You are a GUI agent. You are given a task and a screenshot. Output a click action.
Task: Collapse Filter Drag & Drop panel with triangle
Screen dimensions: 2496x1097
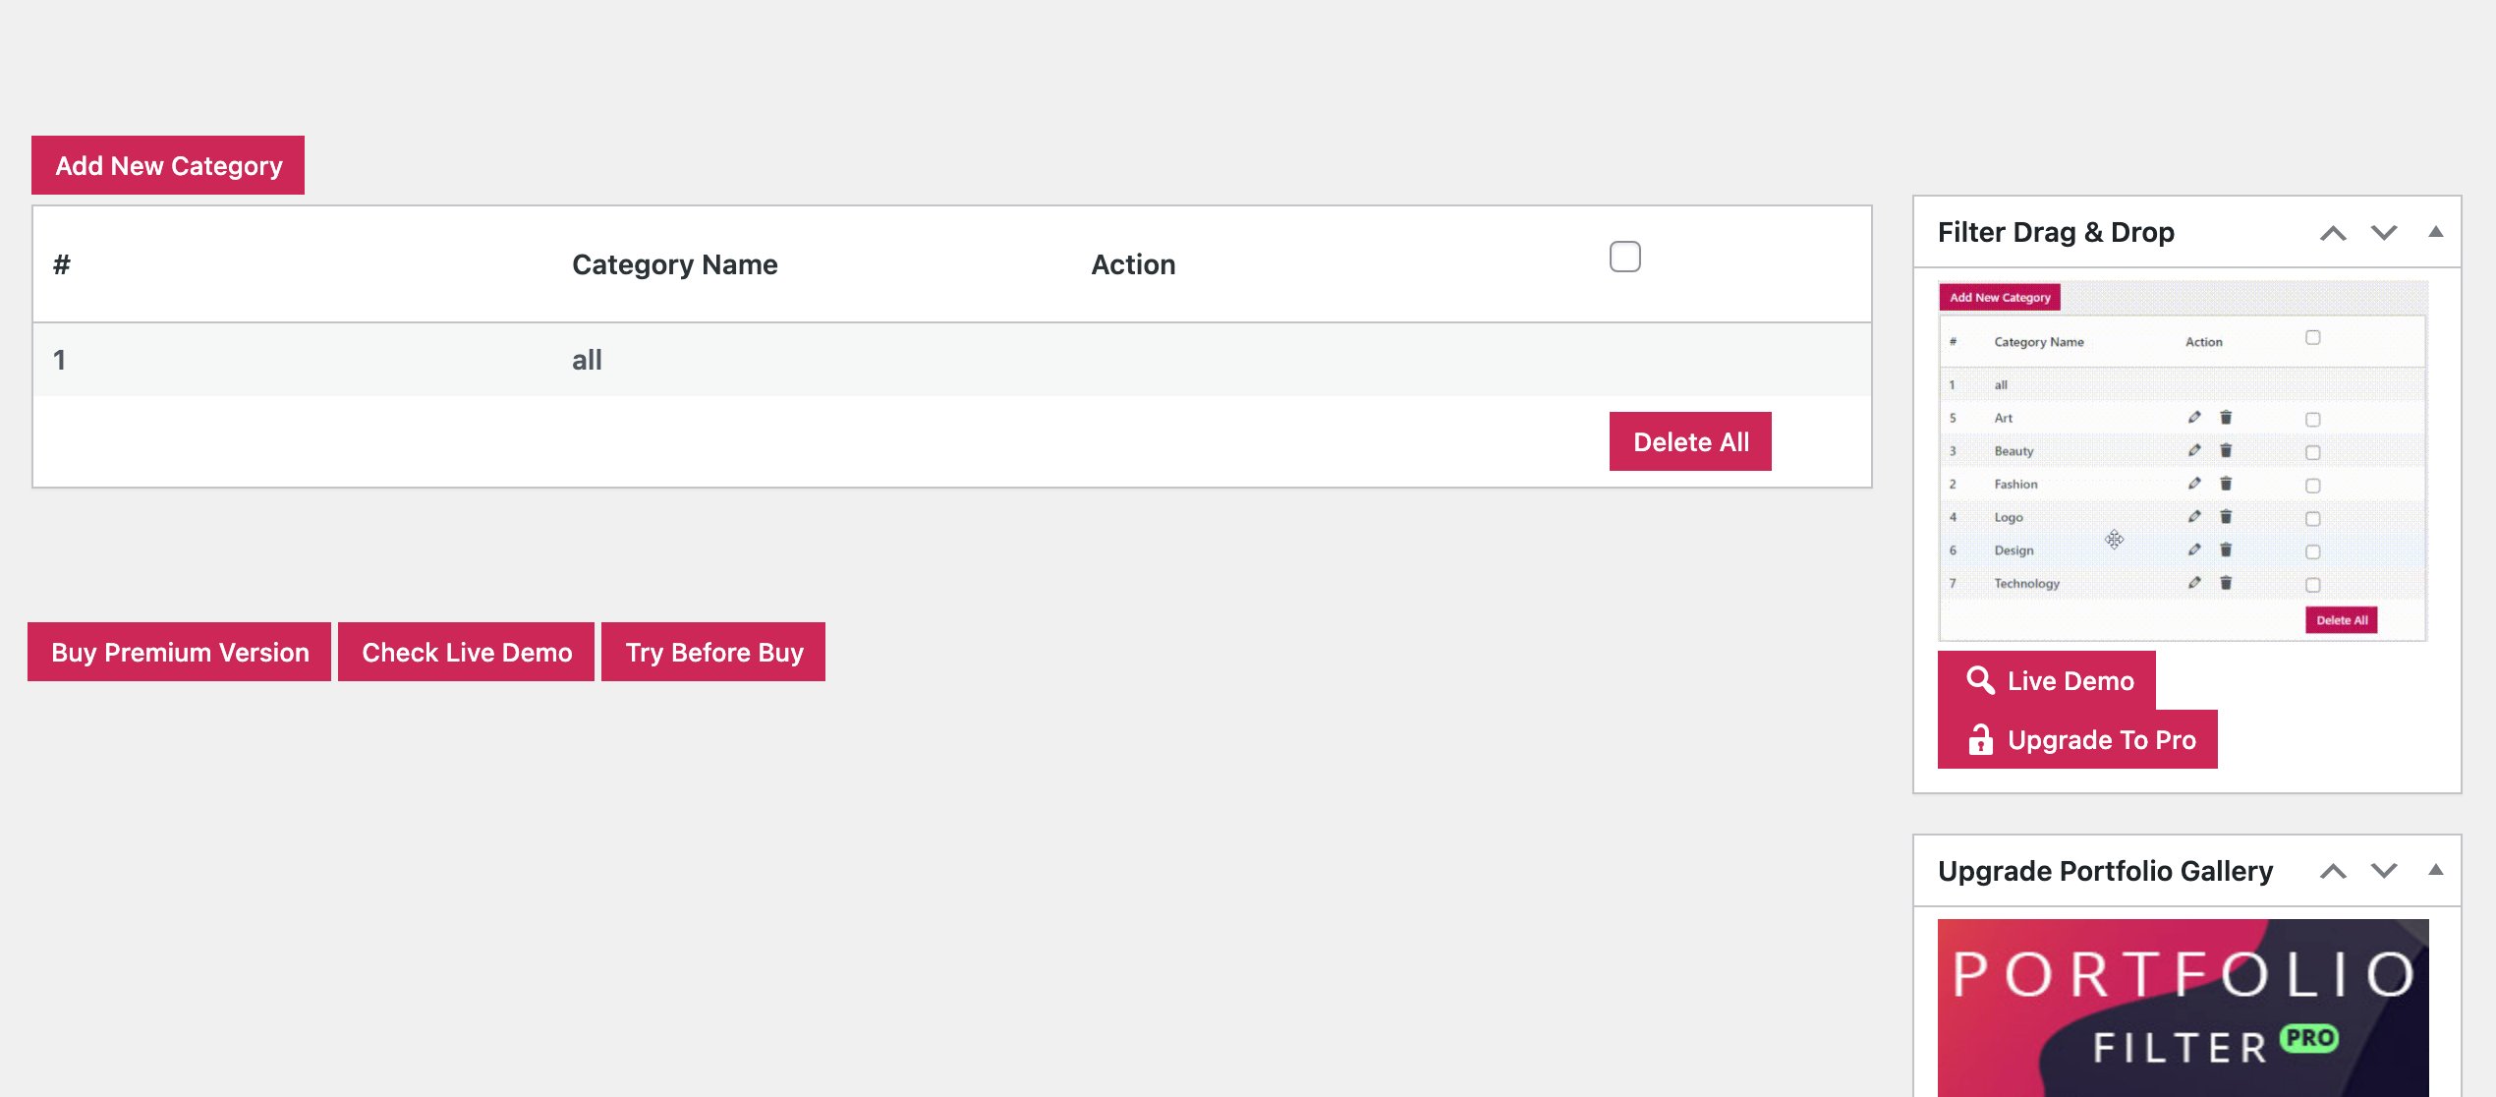(2435, 232)
